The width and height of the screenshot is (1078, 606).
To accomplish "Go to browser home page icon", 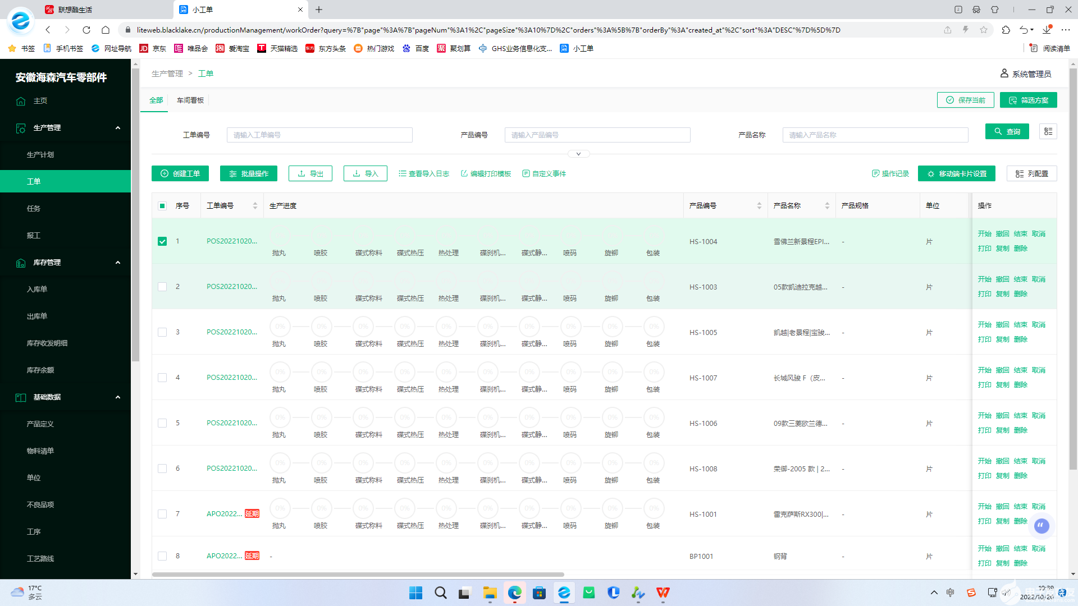I will [106, 30].
